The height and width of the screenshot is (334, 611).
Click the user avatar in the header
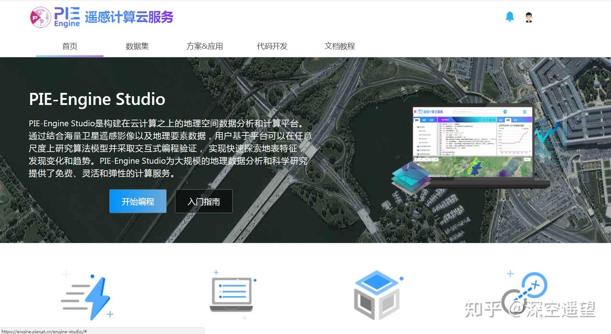(528, 17)
